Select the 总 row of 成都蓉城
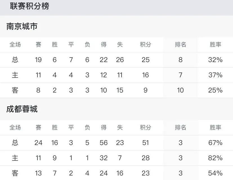 [x=116, y=142]
